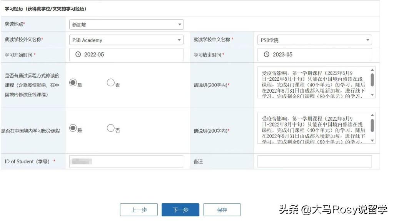Screen dimensions: 394x221
Task: Expand PSB Academy foreign school name dropdown
Action: (x=126, y=40)
